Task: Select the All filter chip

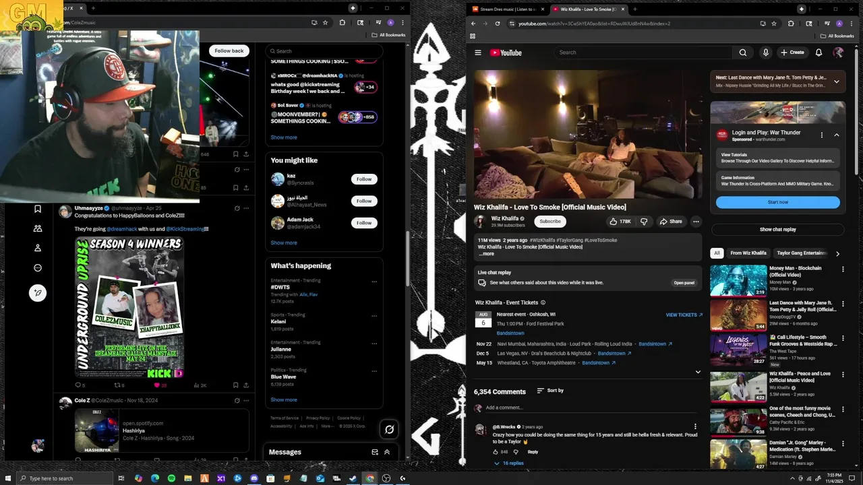Action: pos(717,253)
